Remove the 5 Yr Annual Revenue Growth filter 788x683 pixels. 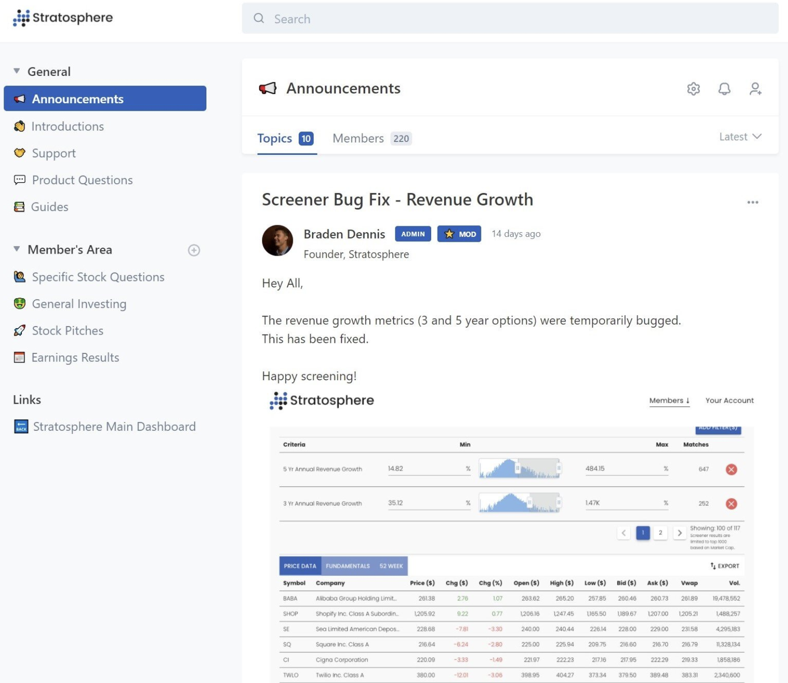pyautogui.click(x=731, y=469)
